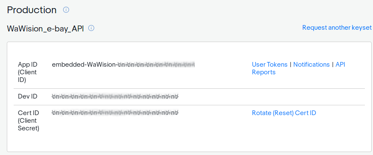Click the blurred suffix of the App ID

(x=156, y=65)
